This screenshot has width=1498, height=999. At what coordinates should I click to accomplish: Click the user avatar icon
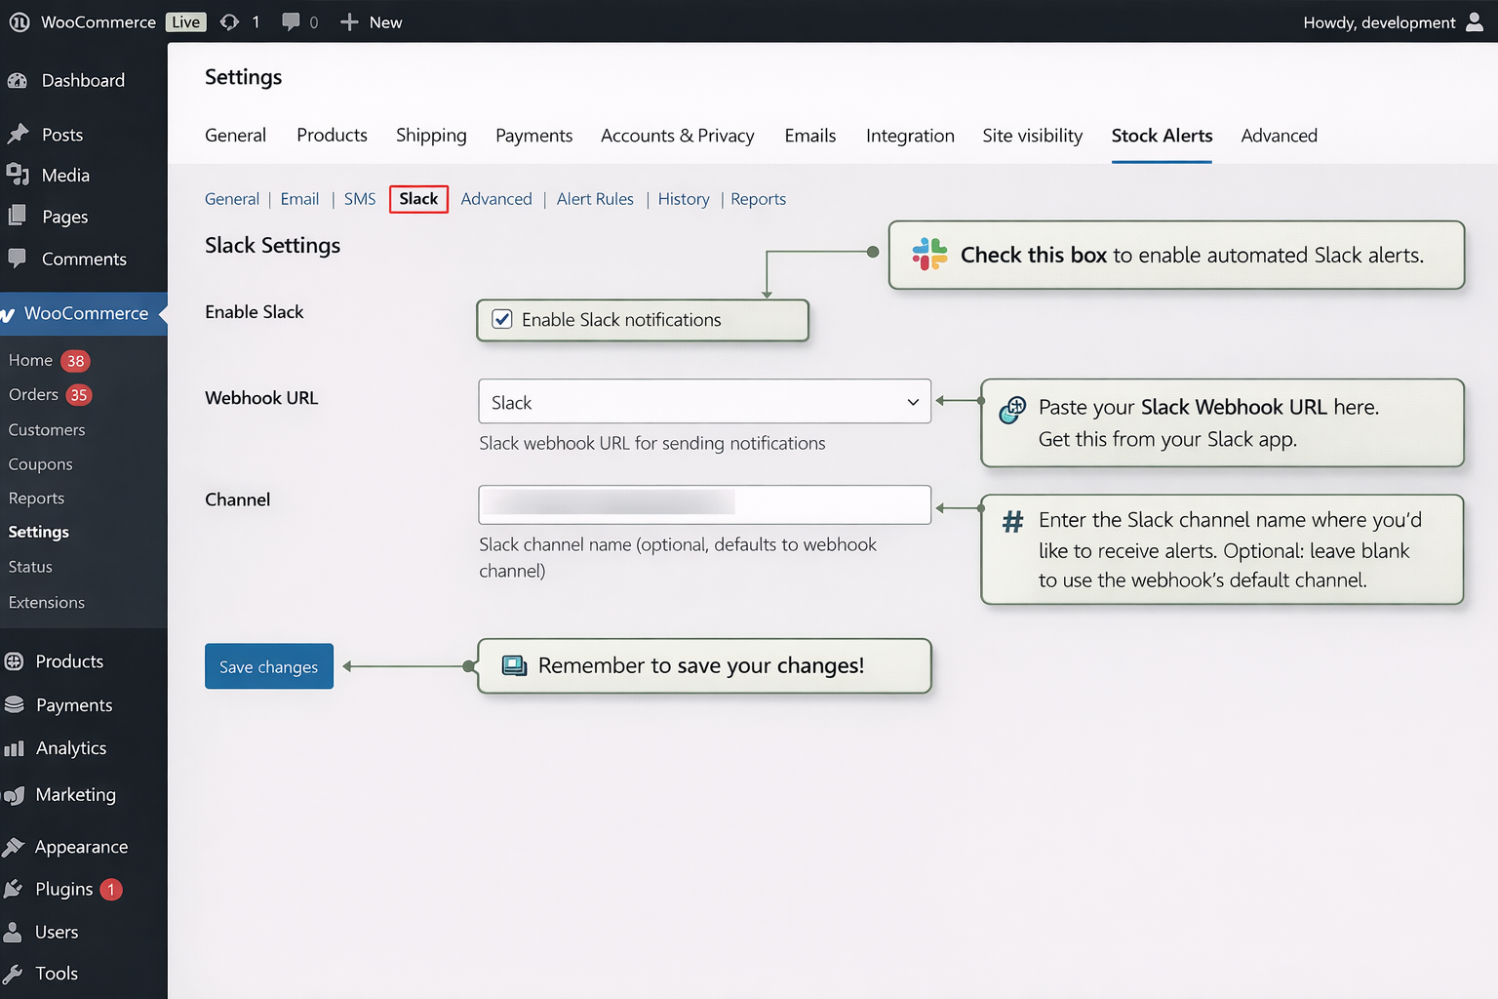pyautogui.click(x=1475, y=21)
